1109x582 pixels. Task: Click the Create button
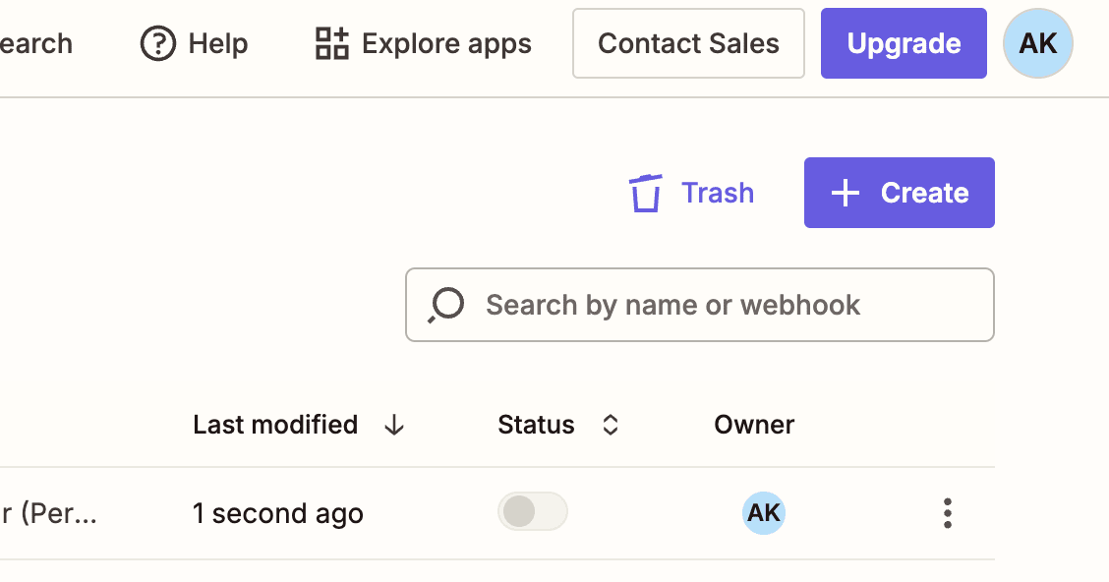coord(898,193)
